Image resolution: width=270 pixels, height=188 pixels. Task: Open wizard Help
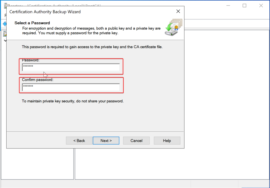click(167, 141)
